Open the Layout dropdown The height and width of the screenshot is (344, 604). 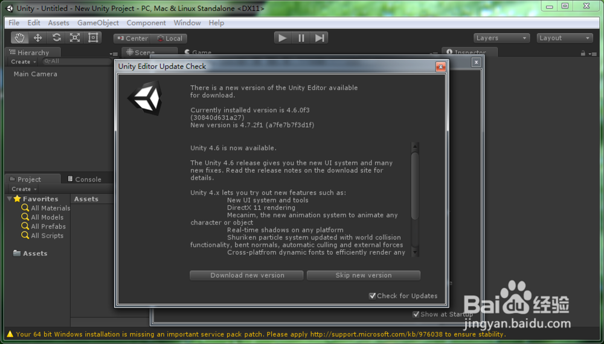coord(565,38)
